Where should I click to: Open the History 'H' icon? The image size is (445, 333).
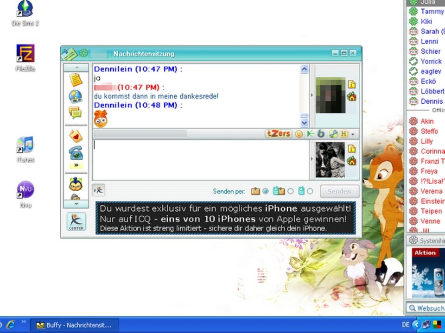point(343,134)
